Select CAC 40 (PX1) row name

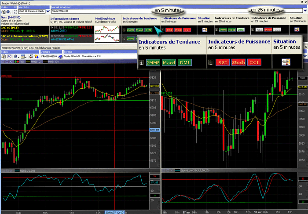[x=10, y=28]
